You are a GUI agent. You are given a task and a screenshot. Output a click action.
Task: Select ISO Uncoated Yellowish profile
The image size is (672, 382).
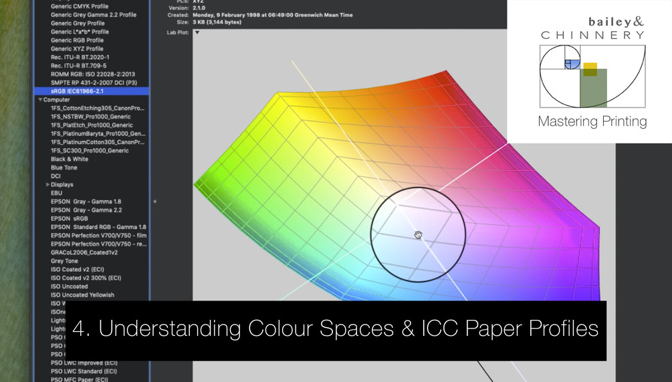tap(82, 295)
